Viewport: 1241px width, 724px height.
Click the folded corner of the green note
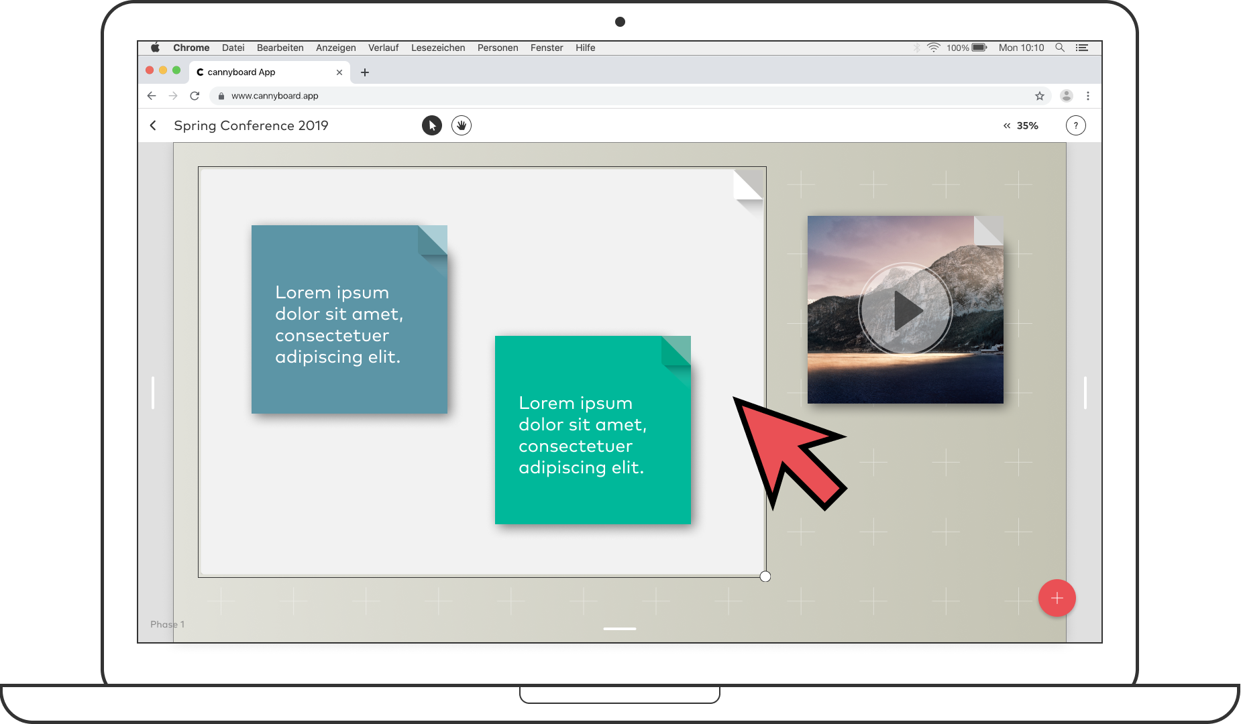click(678, 350)
